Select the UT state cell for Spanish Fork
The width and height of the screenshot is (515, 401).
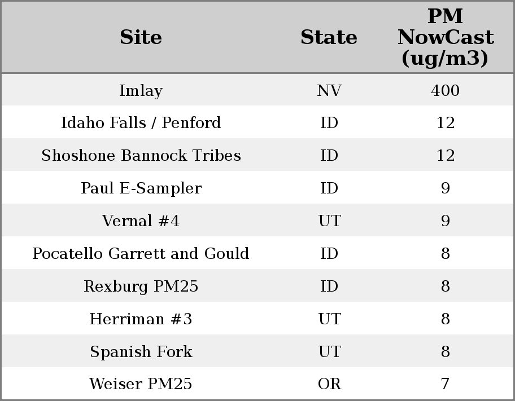tap(329, 352)
